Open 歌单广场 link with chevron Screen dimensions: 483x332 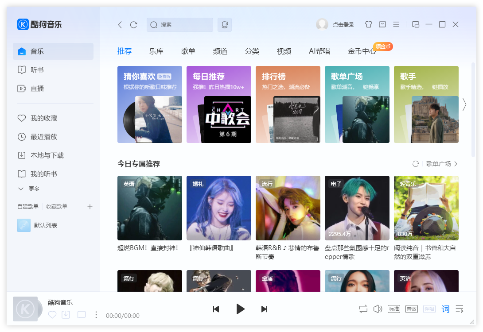442,164
